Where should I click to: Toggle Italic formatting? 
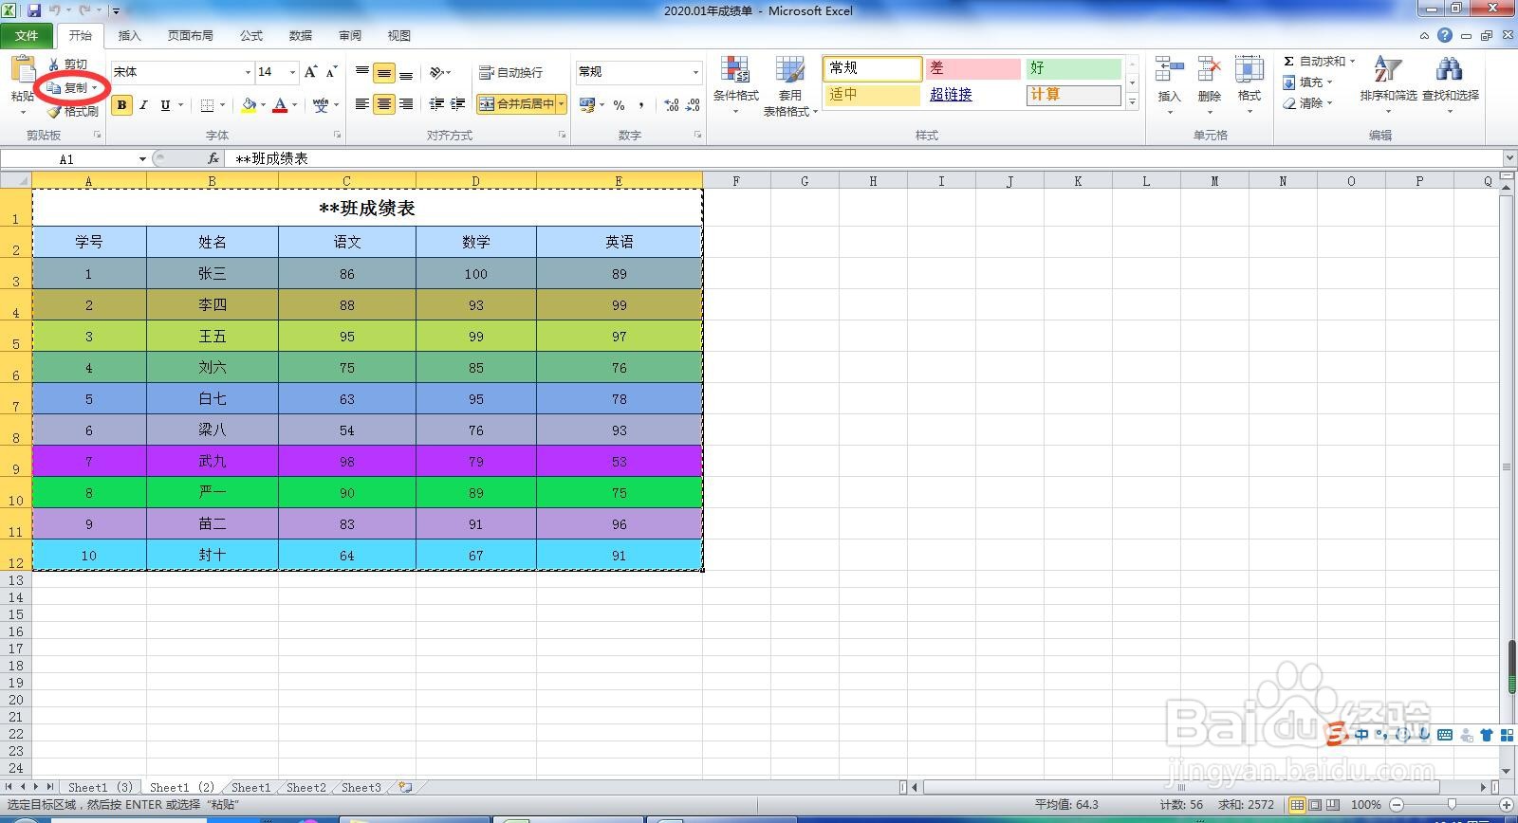click(x=143, y=105)
